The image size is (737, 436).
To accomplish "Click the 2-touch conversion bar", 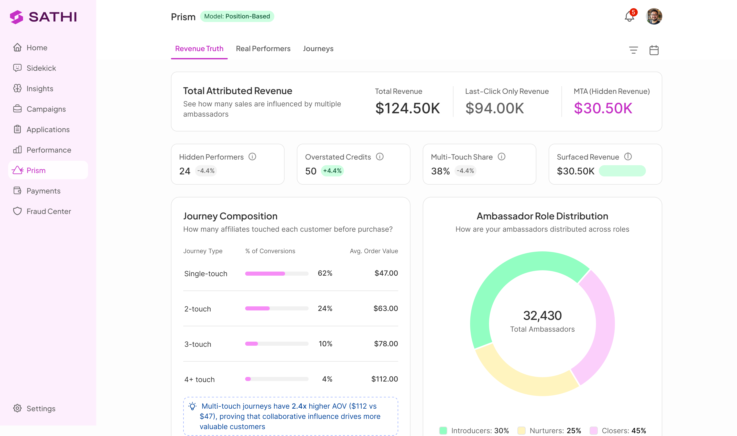I will [277, 308].
